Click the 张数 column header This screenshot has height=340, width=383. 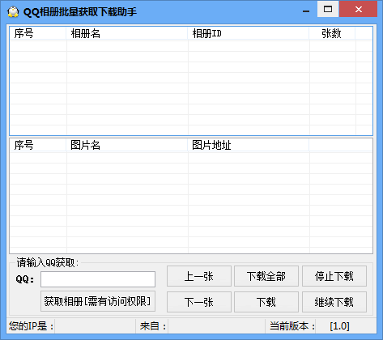(332, 33)
